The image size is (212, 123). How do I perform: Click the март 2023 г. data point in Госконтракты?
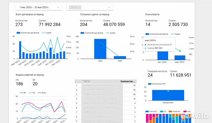click(180, 51)
